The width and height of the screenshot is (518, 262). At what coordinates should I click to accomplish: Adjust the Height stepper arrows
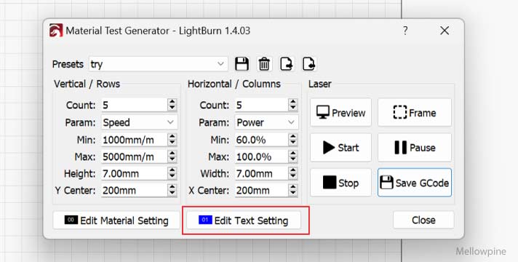click(172, 173)
